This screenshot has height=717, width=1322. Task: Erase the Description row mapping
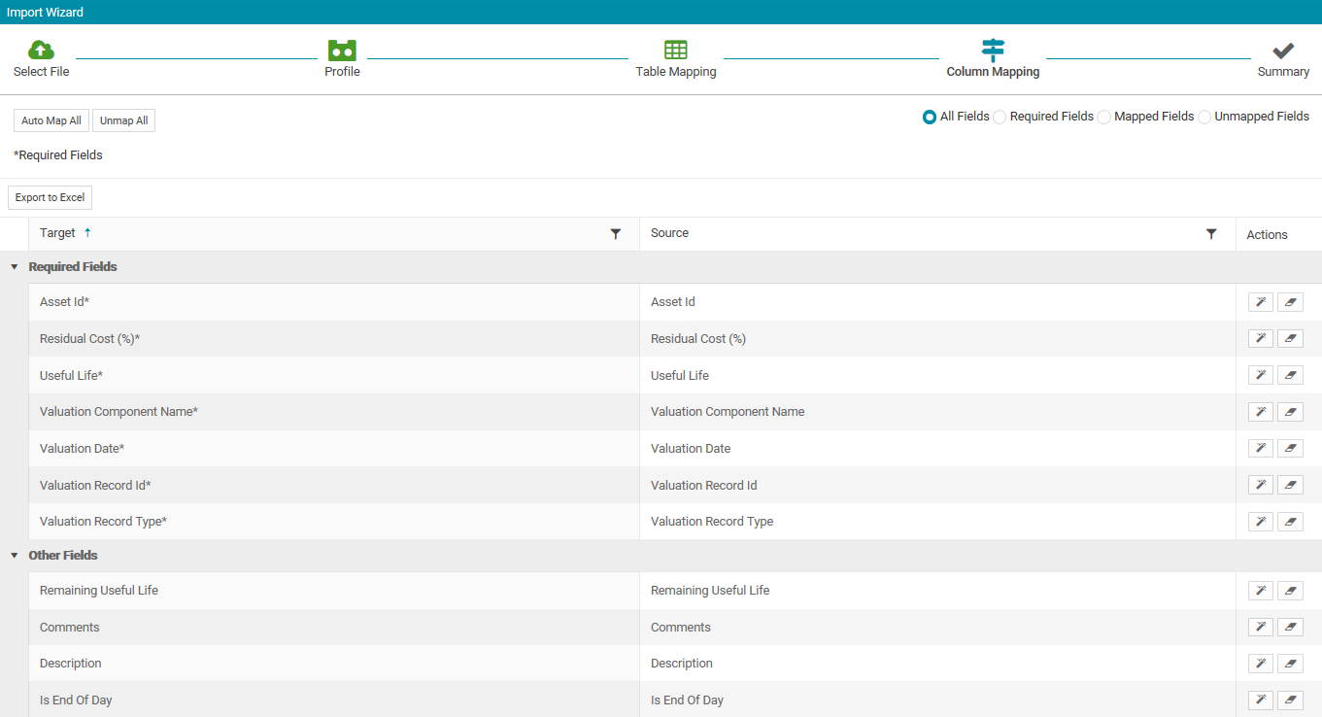pos(1290,664)
